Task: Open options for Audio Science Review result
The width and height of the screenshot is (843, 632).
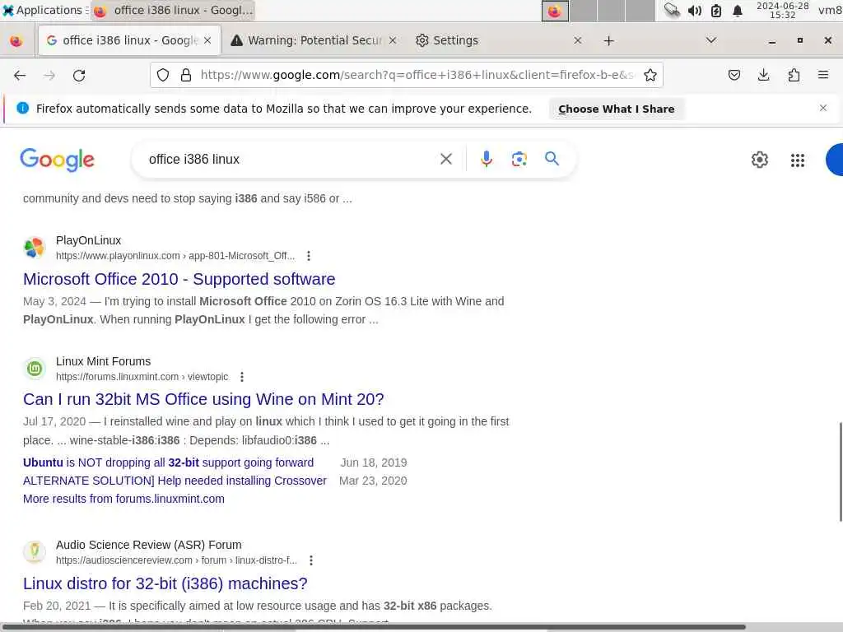Action: [310, 560]
